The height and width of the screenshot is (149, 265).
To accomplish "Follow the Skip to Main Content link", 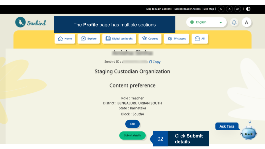I will point(159,9).
